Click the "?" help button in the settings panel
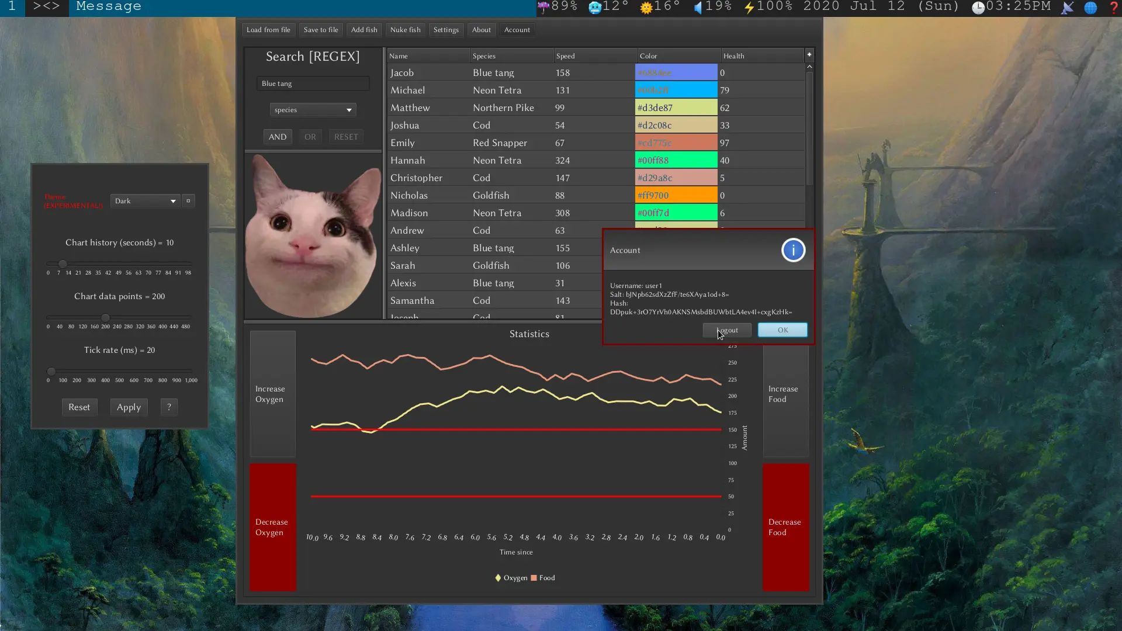 [169, 407]
